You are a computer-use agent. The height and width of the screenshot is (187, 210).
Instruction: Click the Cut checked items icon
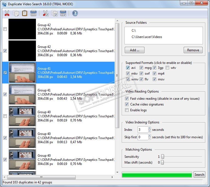click(x=46, y=13)
